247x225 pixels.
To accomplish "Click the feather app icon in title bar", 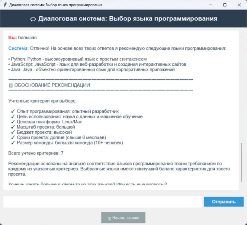I will (5, 5).
